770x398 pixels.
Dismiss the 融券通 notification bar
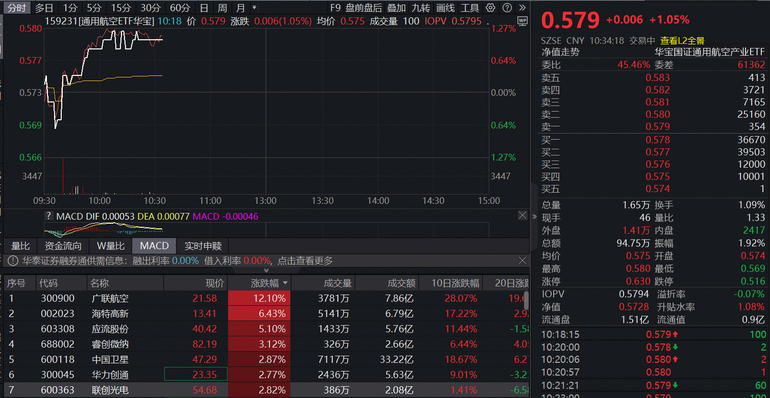coord(522,260)
